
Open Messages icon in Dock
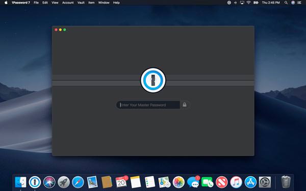point(193,182)
